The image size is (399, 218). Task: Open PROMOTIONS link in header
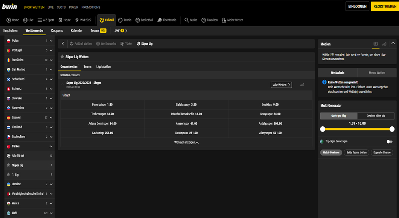point(91,8)
